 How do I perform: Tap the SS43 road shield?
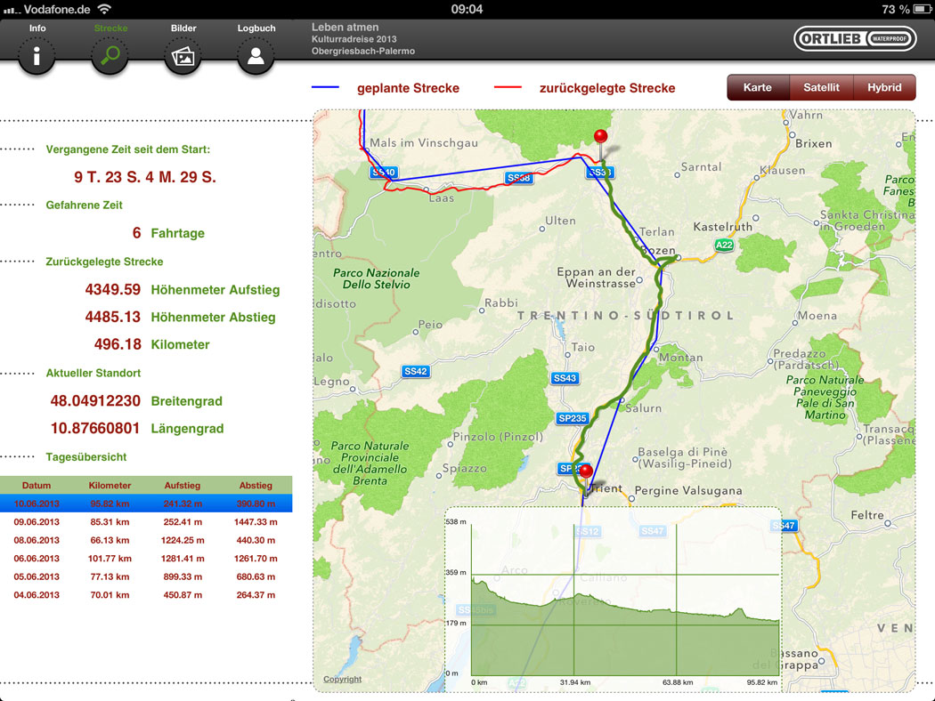point(564,378)
